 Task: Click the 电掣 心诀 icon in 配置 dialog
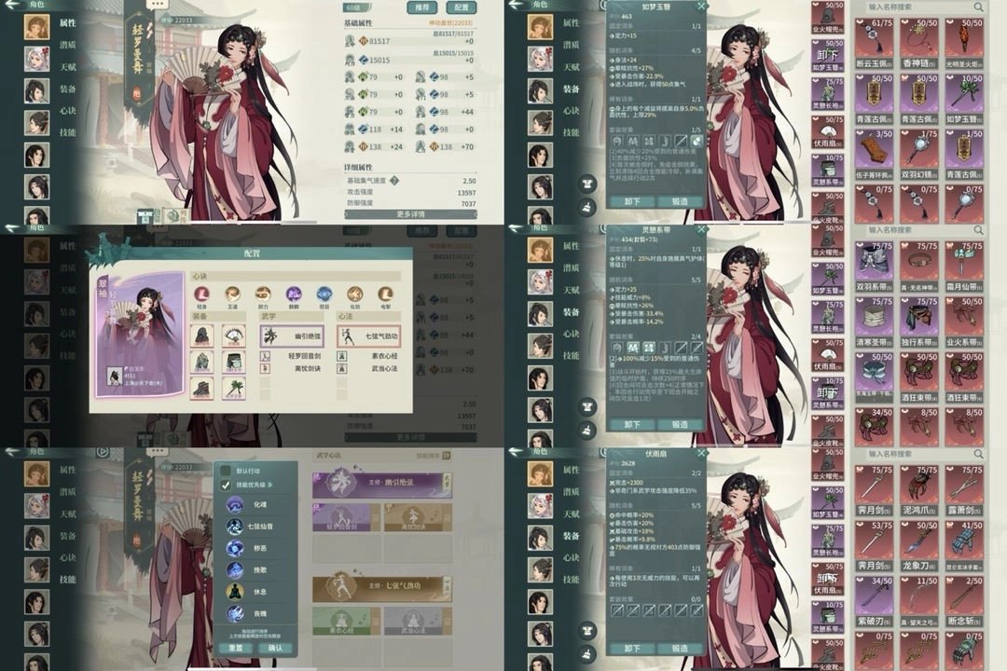[383, 293]
